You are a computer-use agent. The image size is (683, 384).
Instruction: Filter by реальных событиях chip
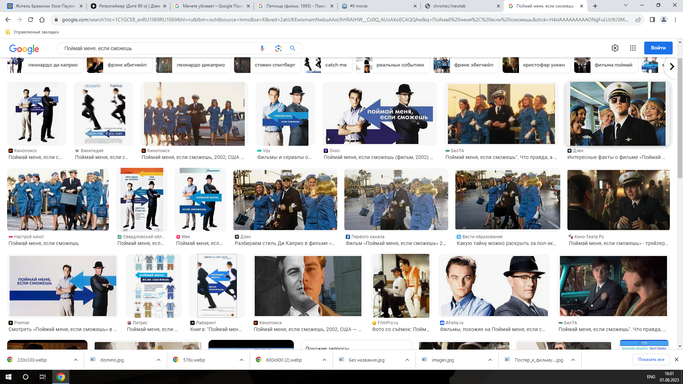point(393,65)
